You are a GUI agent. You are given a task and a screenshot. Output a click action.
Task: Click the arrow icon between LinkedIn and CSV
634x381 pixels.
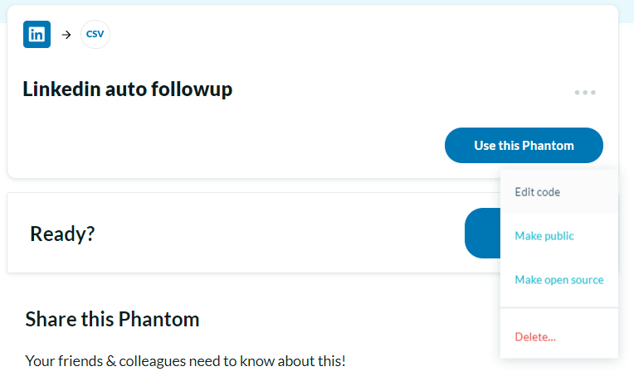pyautogui.click(x=66, y=35)
